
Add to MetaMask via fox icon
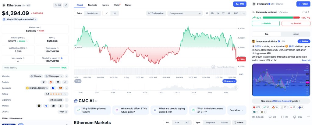point(61,88)
